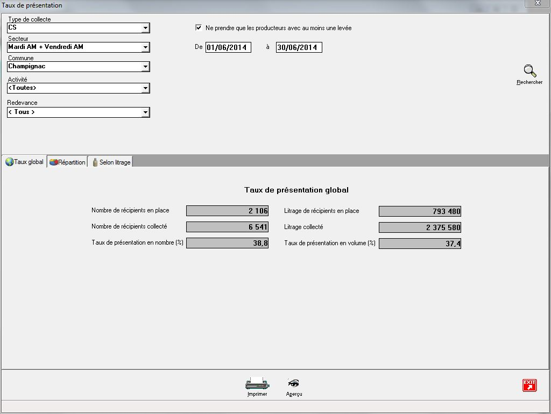Image resolution: width=551 pixels, height=414 pixels.
Task: Click the Rechercher magnifying glass icon
Action: click(x=529, y=72)
